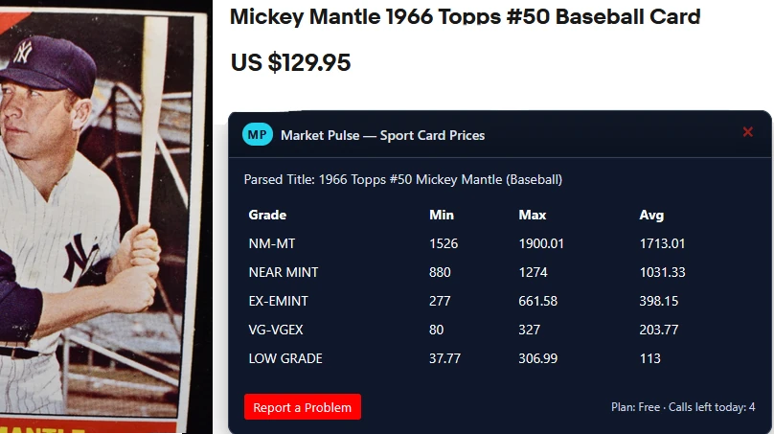Click the US $129.95 price
The image size is (774, 434).
click(290, 63)
